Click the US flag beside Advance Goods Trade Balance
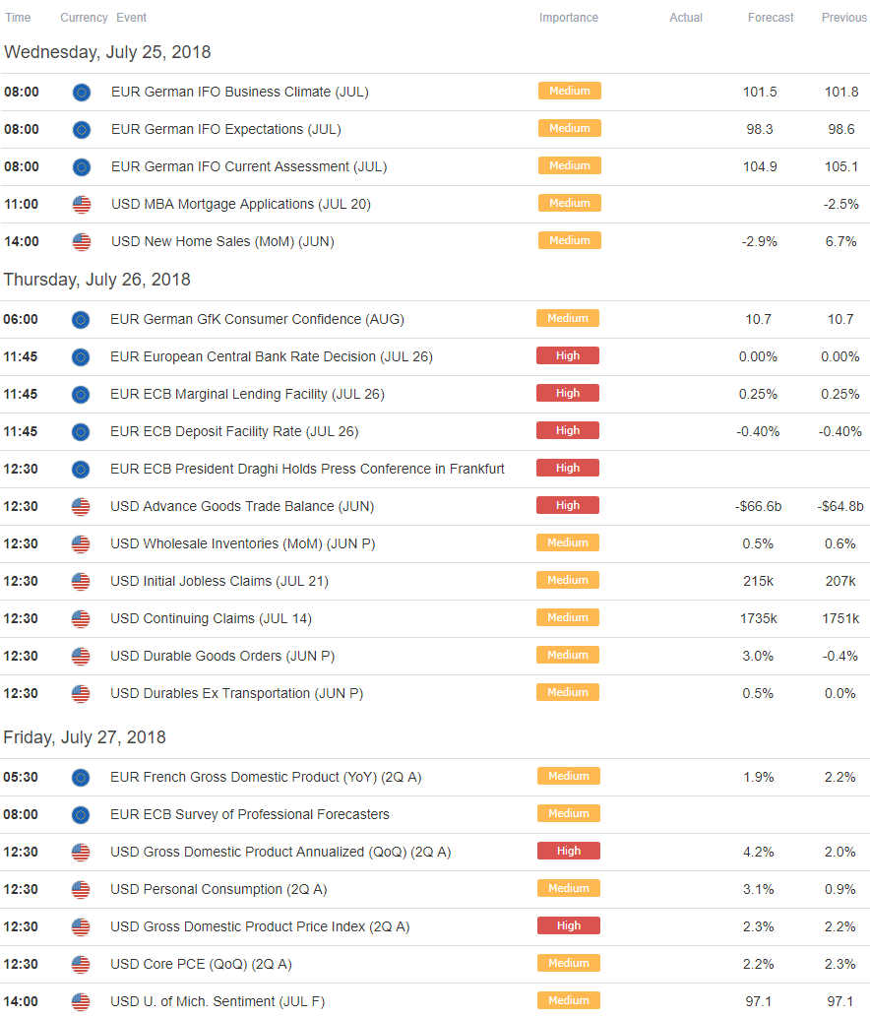This screenshot has width=870, height=1017. pos(81,506)
